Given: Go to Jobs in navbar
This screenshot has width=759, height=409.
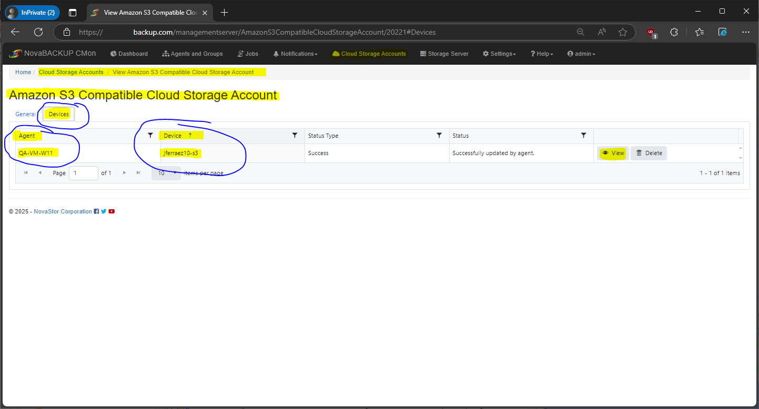Looking at the screenshot, I should coord(248,54).
